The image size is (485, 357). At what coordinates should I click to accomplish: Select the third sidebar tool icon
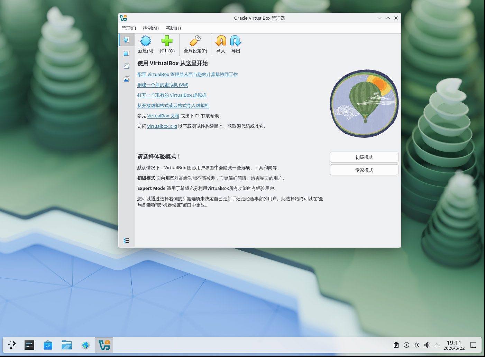pos(127,66)
